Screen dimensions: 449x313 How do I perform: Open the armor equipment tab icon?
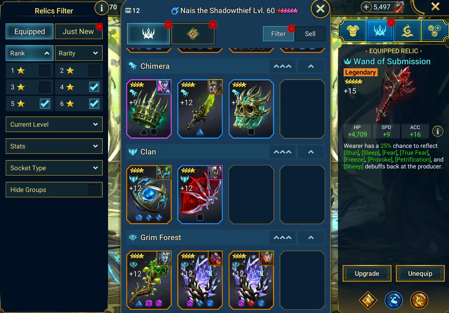[353, 30]
